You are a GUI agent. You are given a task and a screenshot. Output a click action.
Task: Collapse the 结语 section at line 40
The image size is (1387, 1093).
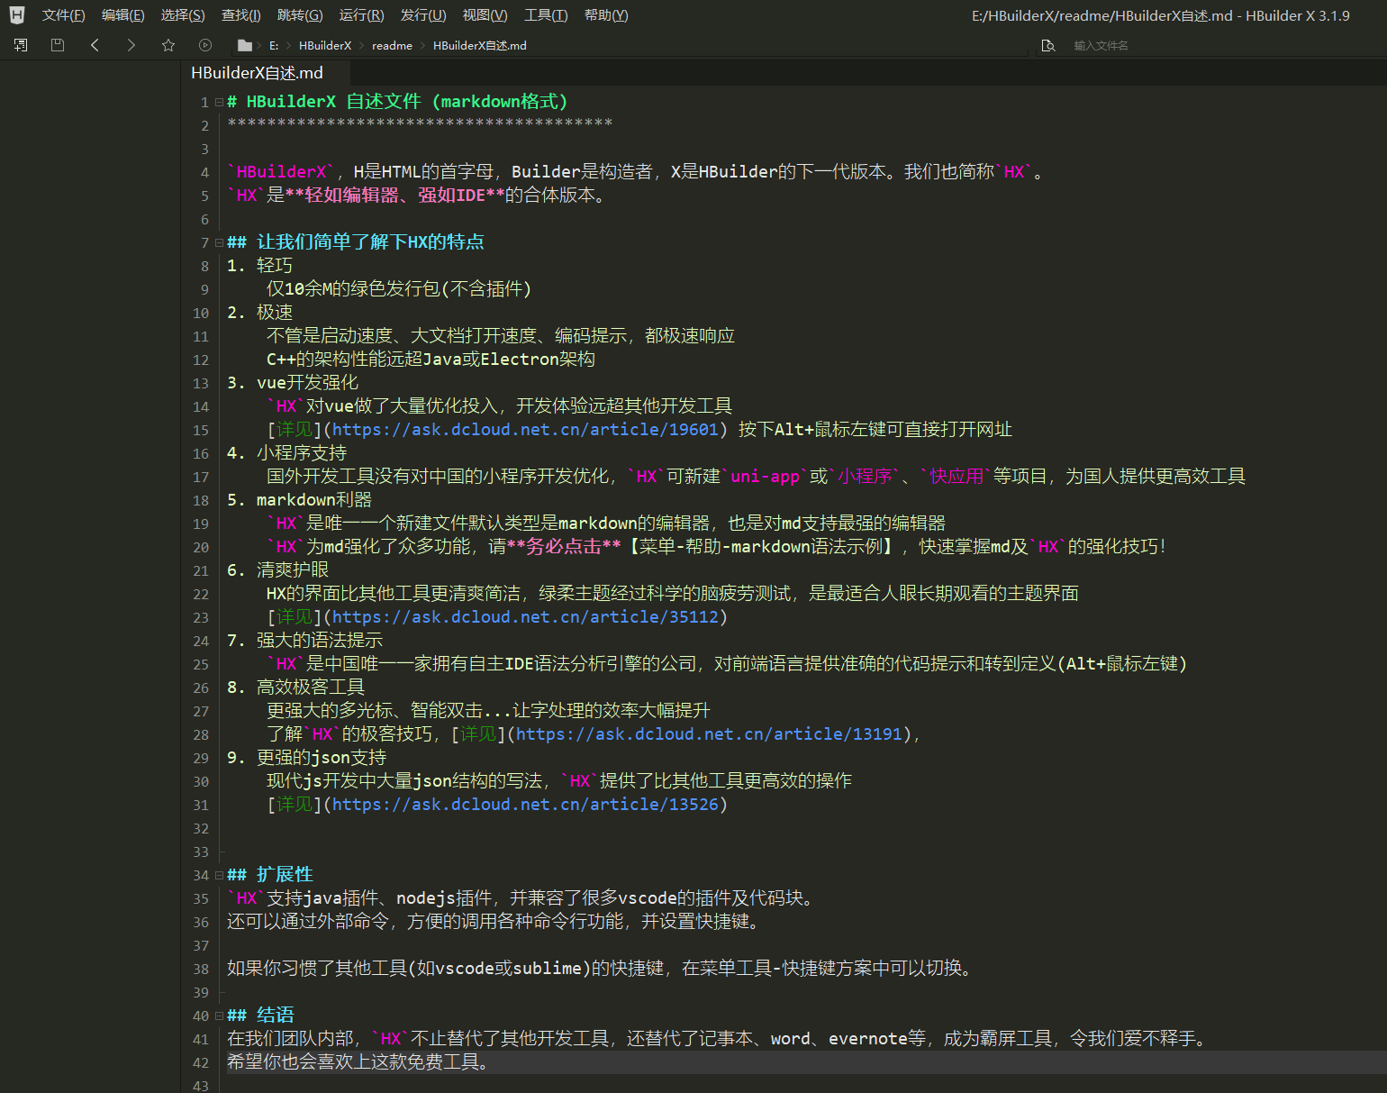tap(219, 1016)
